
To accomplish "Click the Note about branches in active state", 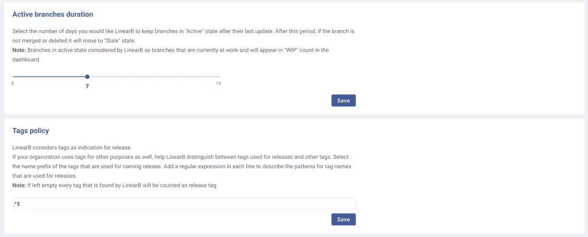I will pyautogui.click(x=171, y=50).
